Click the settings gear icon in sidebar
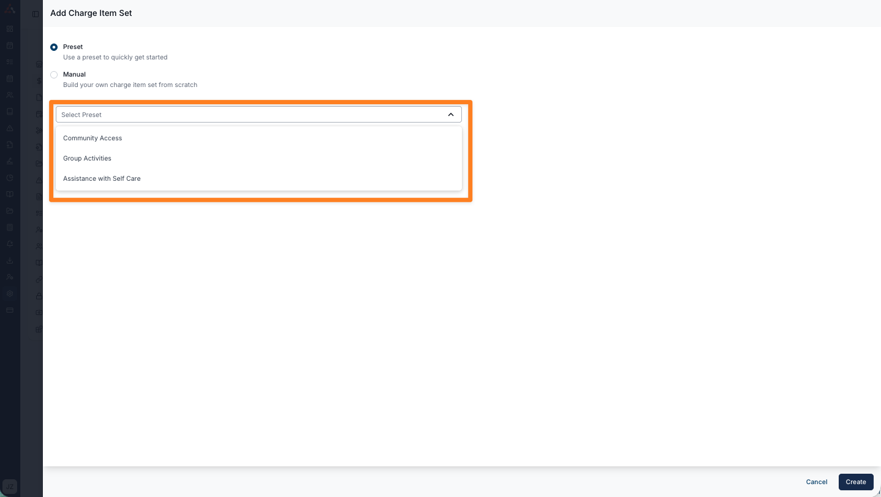Image resolution: width=881 pixels, height=497 pixels. coord(10,294)
